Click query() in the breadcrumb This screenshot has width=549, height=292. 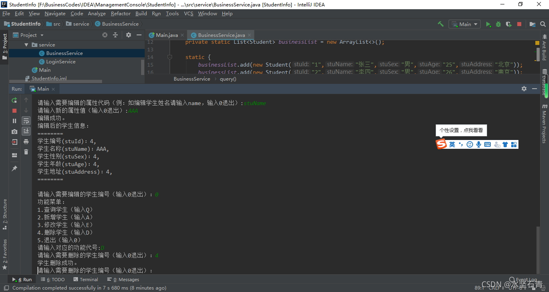(x=228, y=79)
